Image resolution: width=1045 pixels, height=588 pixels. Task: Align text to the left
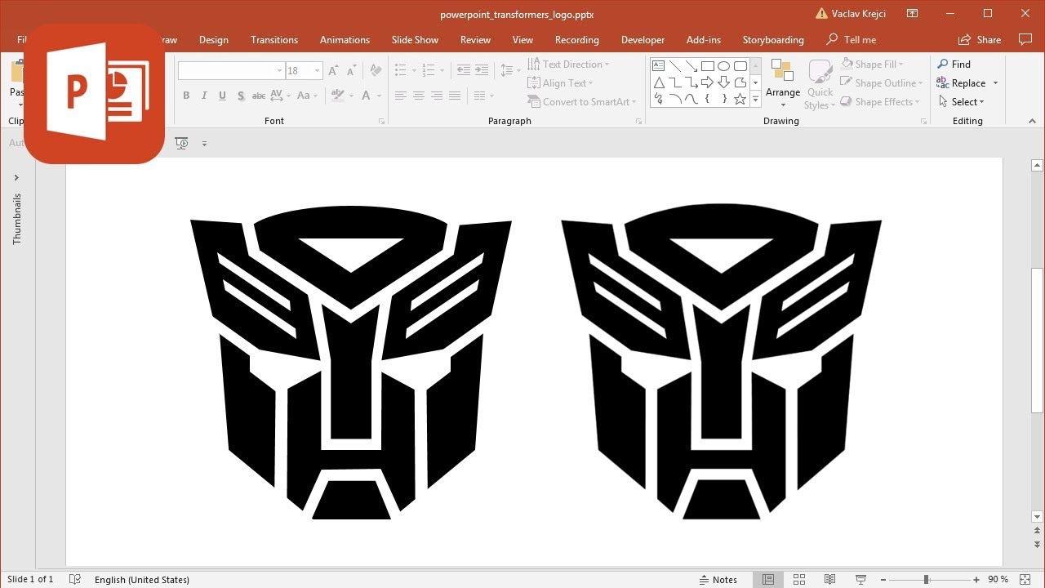coord(400,96)
